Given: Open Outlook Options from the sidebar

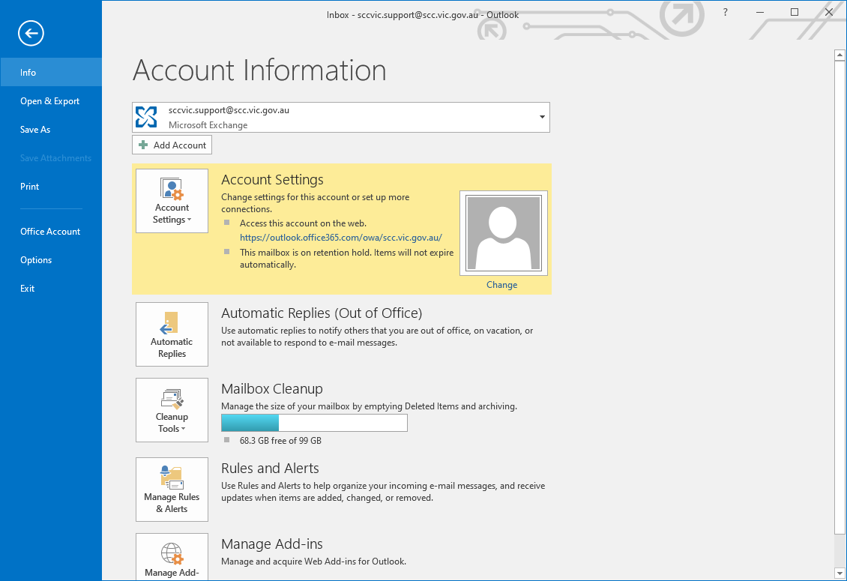Looking at the screenshot, I should [36, 260].
